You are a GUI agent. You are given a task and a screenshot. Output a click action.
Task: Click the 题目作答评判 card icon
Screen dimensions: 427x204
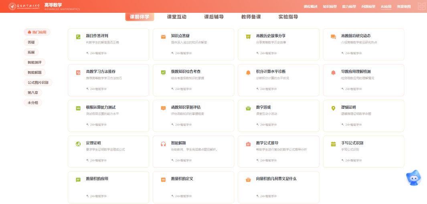[x=78, y=37]
